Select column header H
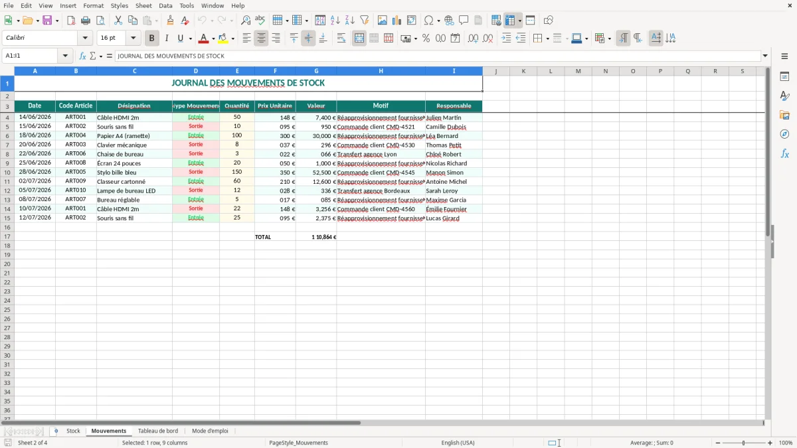Screen dimensions: 797x448 pyautogui.click(x=381, y=71)
